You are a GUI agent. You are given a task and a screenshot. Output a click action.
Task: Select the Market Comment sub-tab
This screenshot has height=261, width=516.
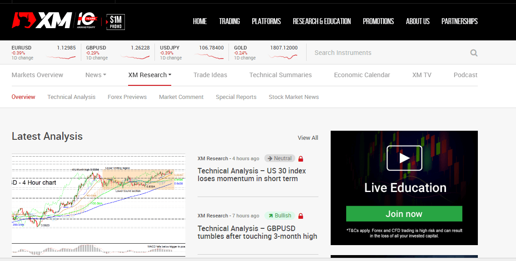(x=181, y=97)
